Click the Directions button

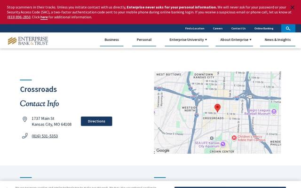pos(96,121)
